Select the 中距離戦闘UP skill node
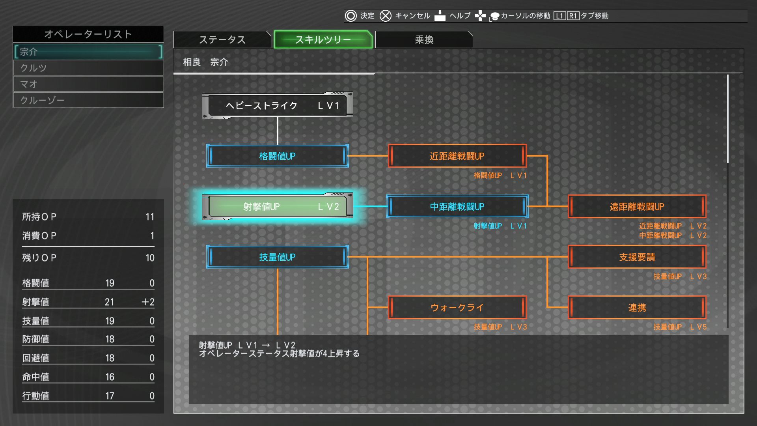The width and height of the screenshot is (757, 426). [x=457, y=206]
